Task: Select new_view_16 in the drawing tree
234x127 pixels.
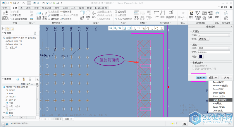Action: click(x=14, y=41)
